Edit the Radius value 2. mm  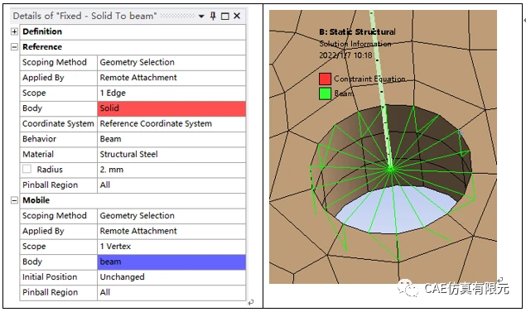pos(171,170)
